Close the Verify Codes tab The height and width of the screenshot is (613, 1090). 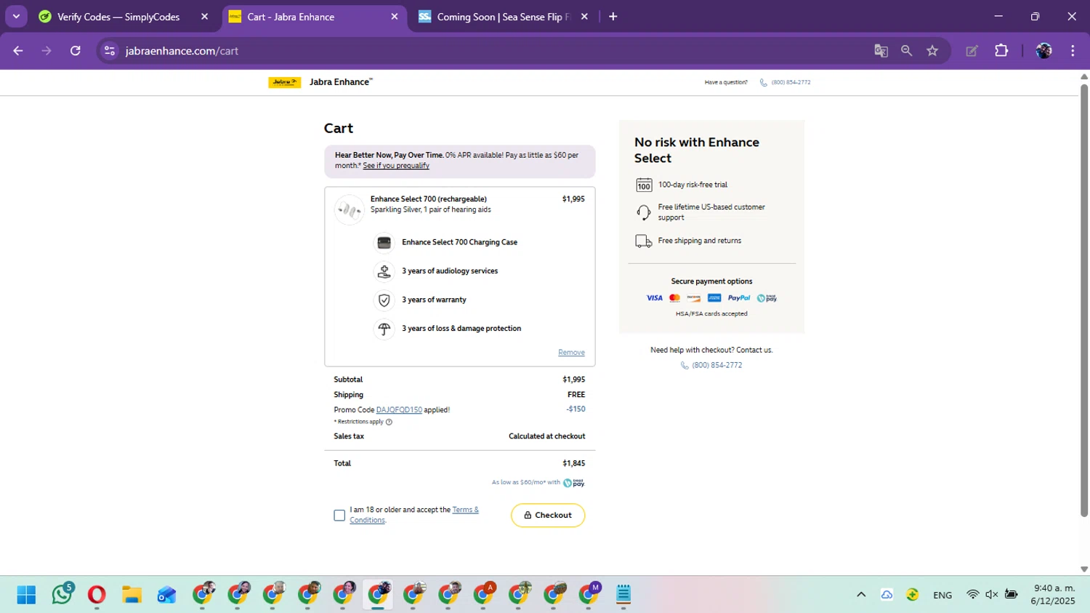pyautogui.click(x=204, y=17)
